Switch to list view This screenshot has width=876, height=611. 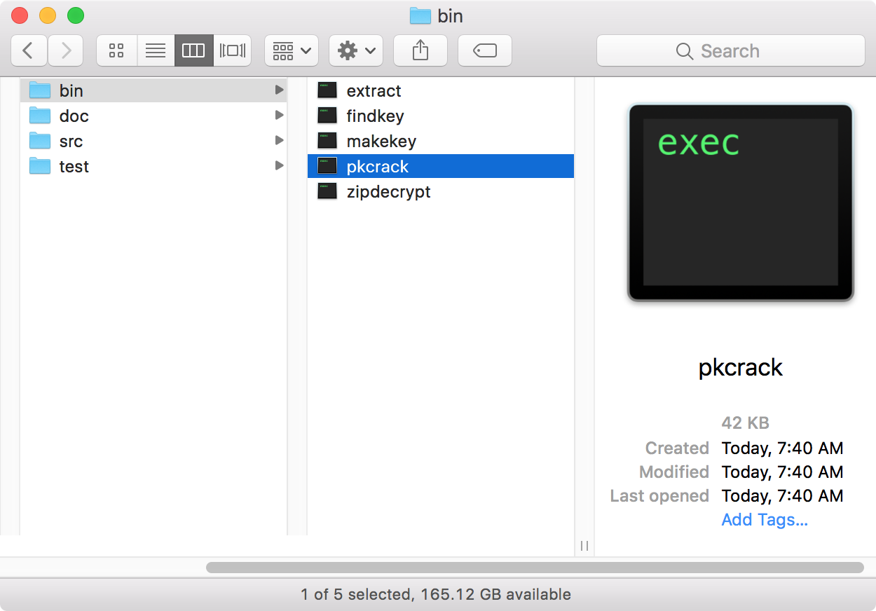click(155, 50)
